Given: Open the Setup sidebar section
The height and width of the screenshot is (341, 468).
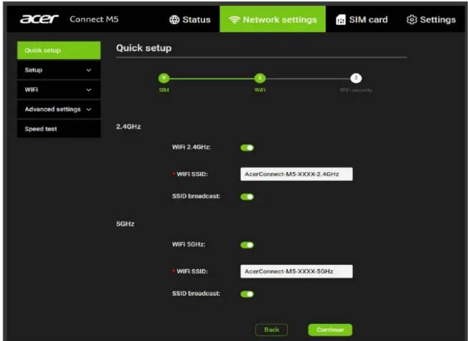Looking at the screenshot, I should pos(59,70).
